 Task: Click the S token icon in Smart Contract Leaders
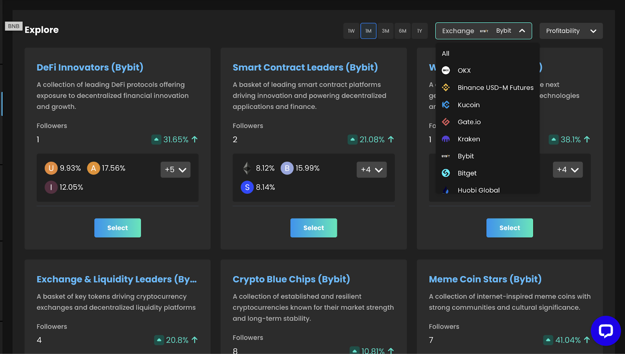(247, 188)
